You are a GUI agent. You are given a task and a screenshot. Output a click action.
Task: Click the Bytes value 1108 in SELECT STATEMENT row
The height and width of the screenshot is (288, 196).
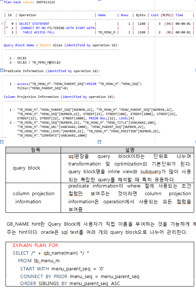142,24
